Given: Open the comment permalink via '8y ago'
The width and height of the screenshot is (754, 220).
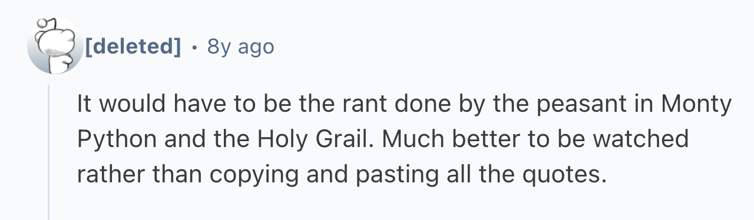Looking at the screenshot, I should point(240,46).
